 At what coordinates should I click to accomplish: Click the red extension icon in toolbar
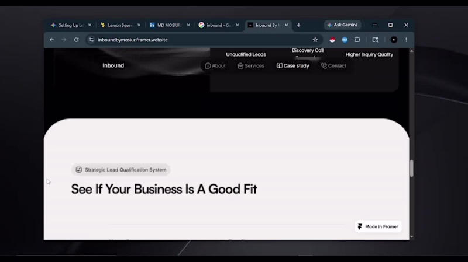click(x=332, y=40)
